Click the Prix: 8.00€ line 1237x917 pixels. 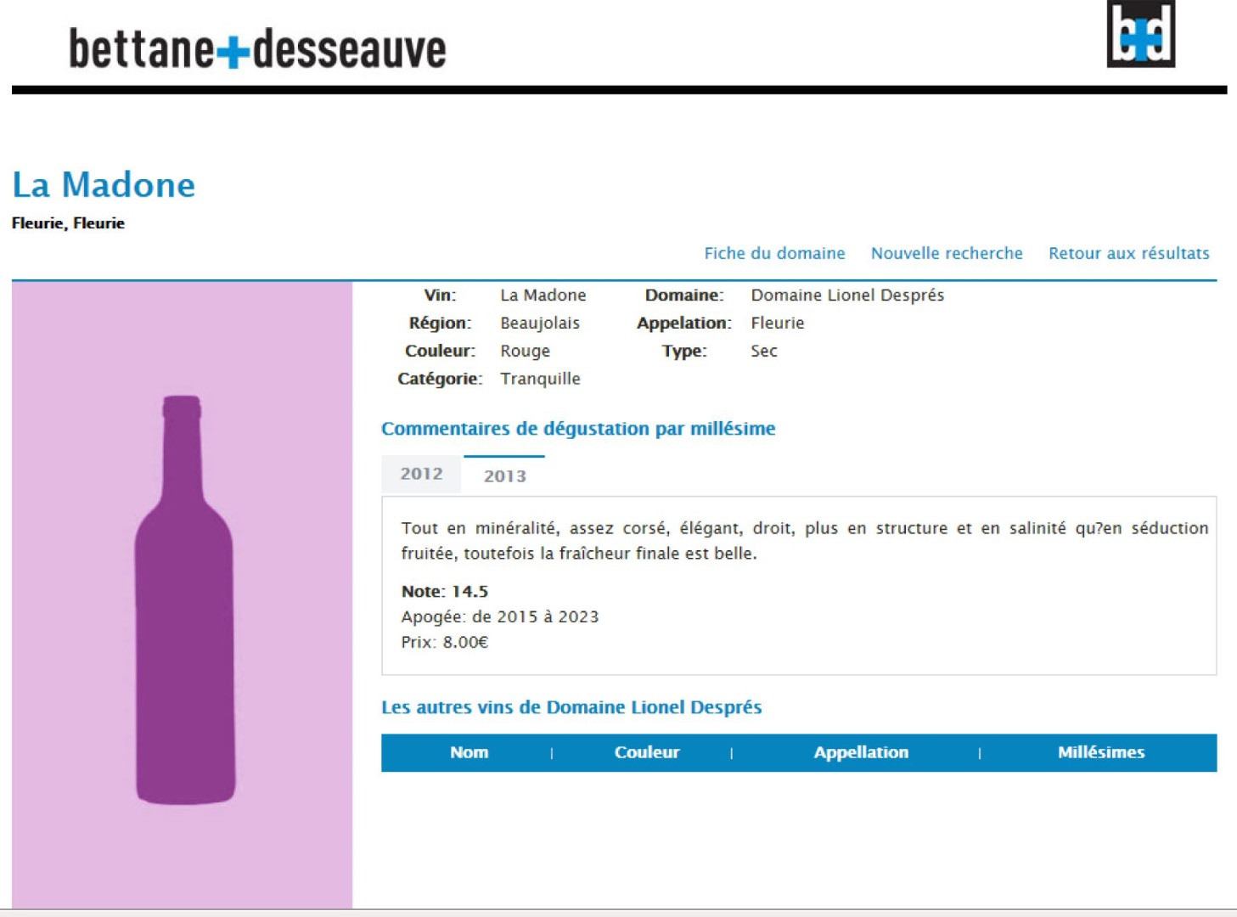[445, 643]
